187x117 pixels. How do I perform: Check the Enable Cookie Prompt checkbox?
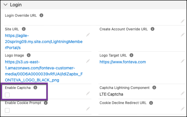point(7,110)
